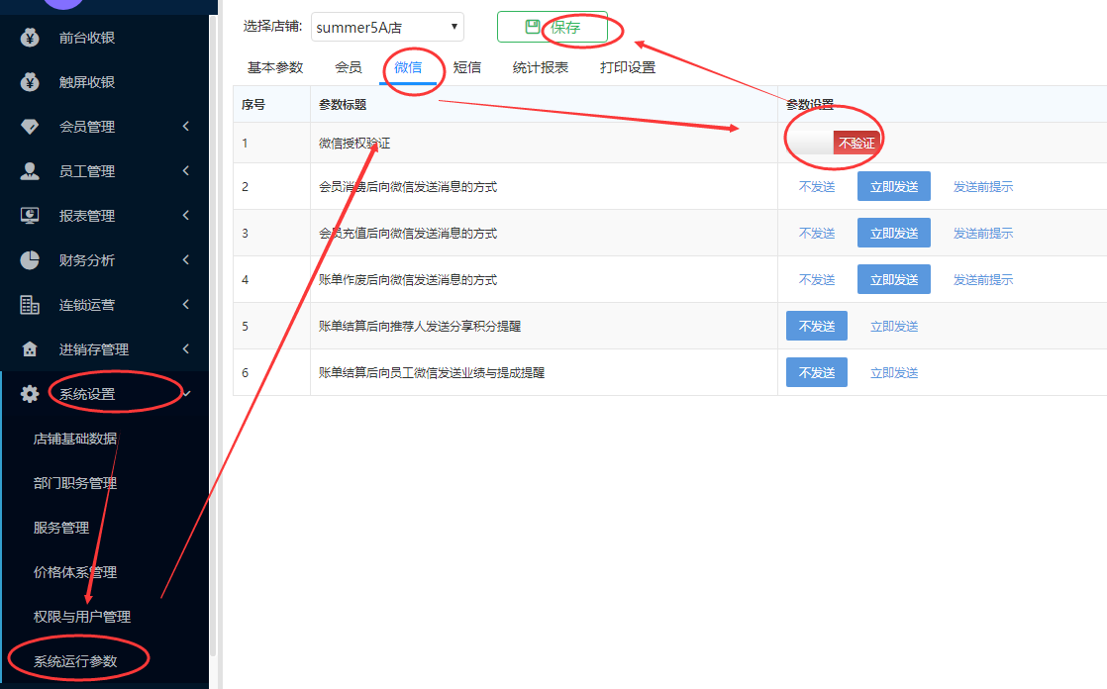Click the yen icon beside 前台收银
1107x689 pixels.
click(30, 38)
